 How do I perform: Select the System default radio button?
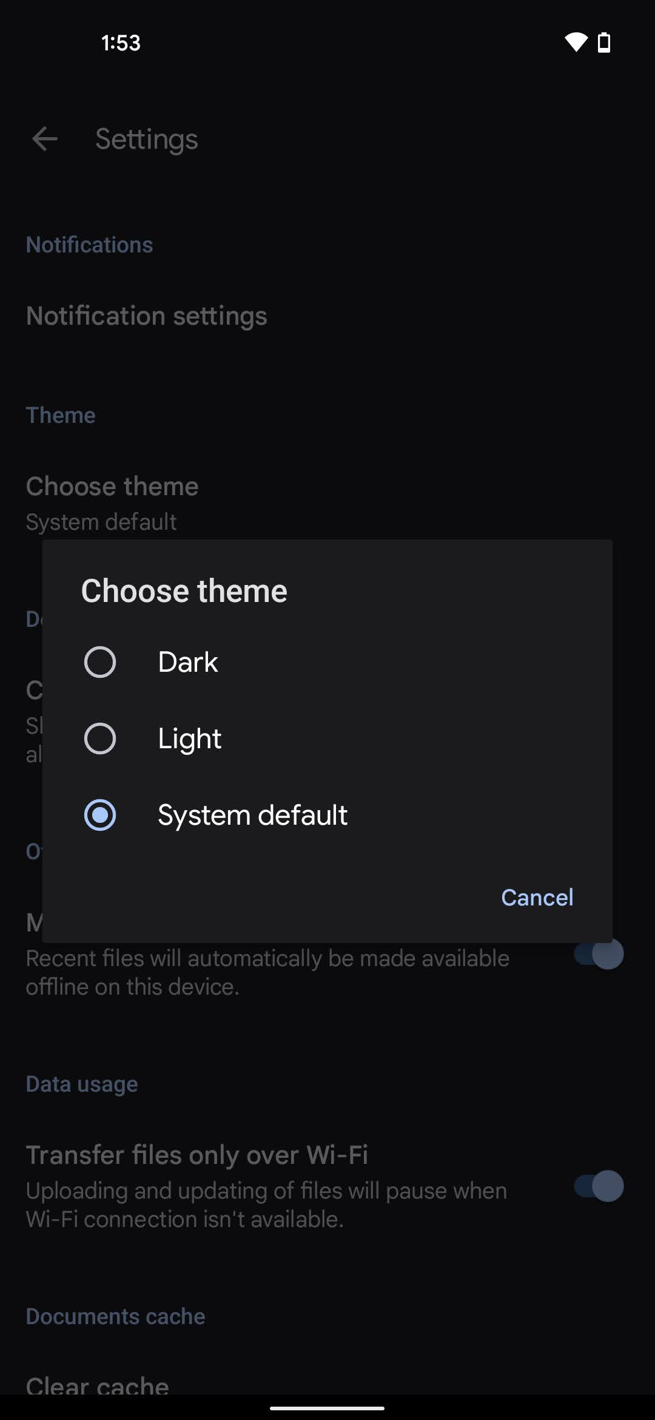[x=100, y=815]
